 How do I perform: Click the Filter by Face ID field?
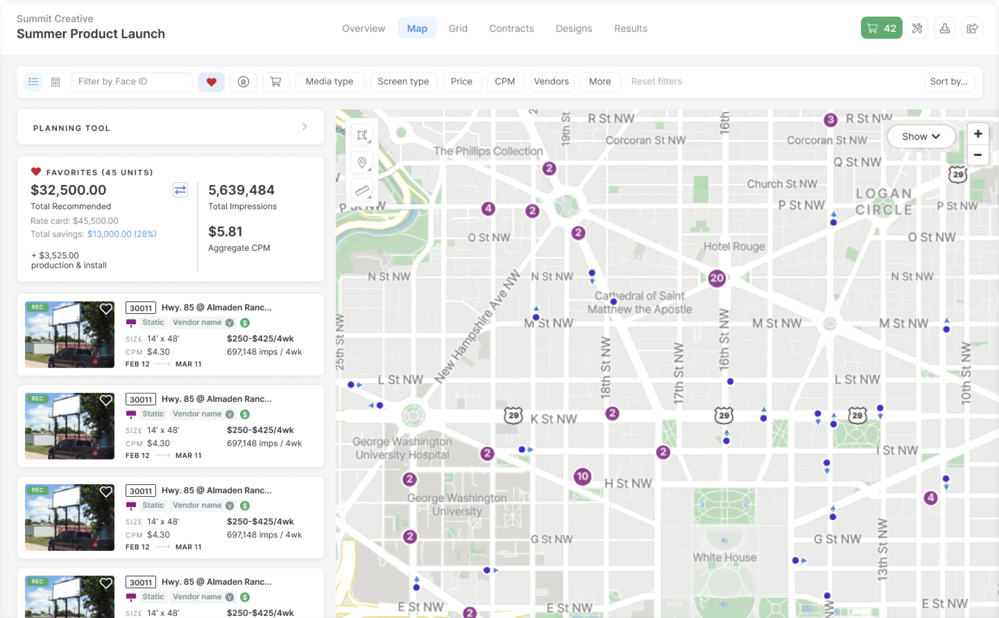[x=132, y=82]
